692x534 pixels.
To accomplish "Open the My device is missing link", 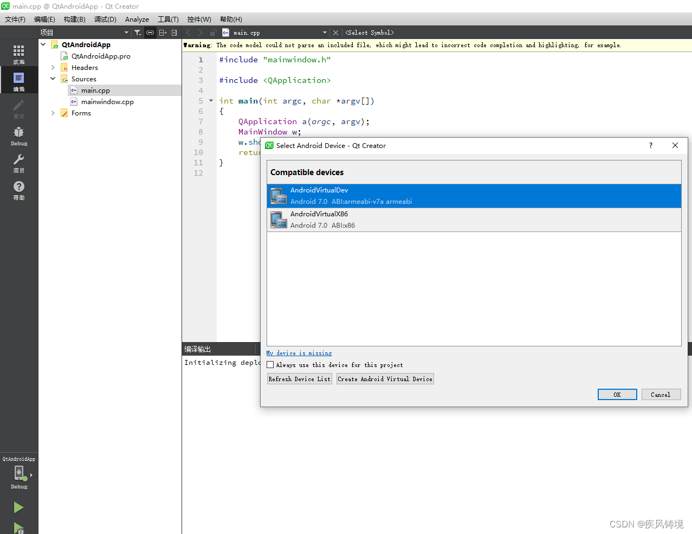I will tap(299, 353).
